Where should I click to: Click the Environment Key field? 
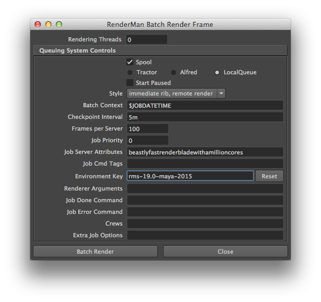point(190,176)
